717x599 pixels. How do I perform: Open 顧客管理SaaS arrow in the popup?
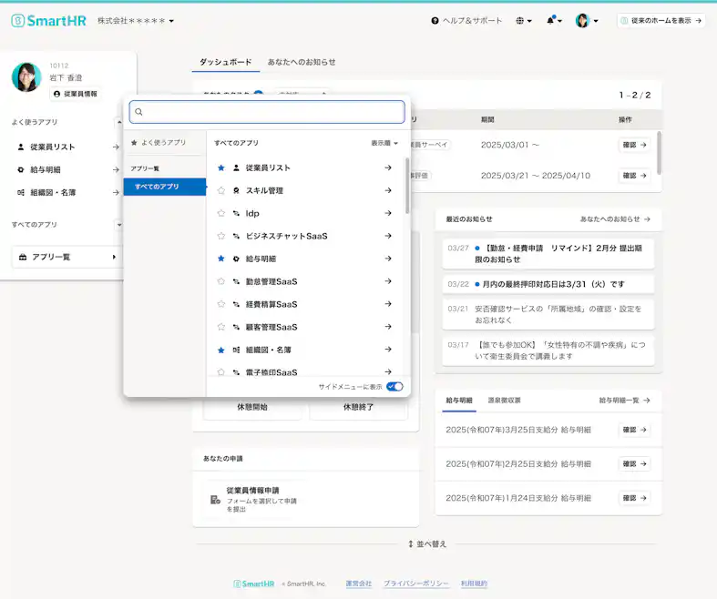pyautogui.click(x=388, y=327)
